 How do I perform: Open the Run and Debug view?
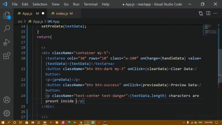click(7, 42)
